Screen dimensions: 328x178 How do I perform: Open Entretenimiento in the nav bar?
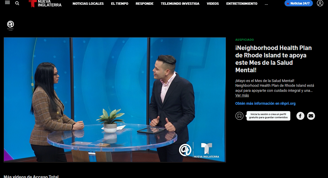(x=242, y=3)
